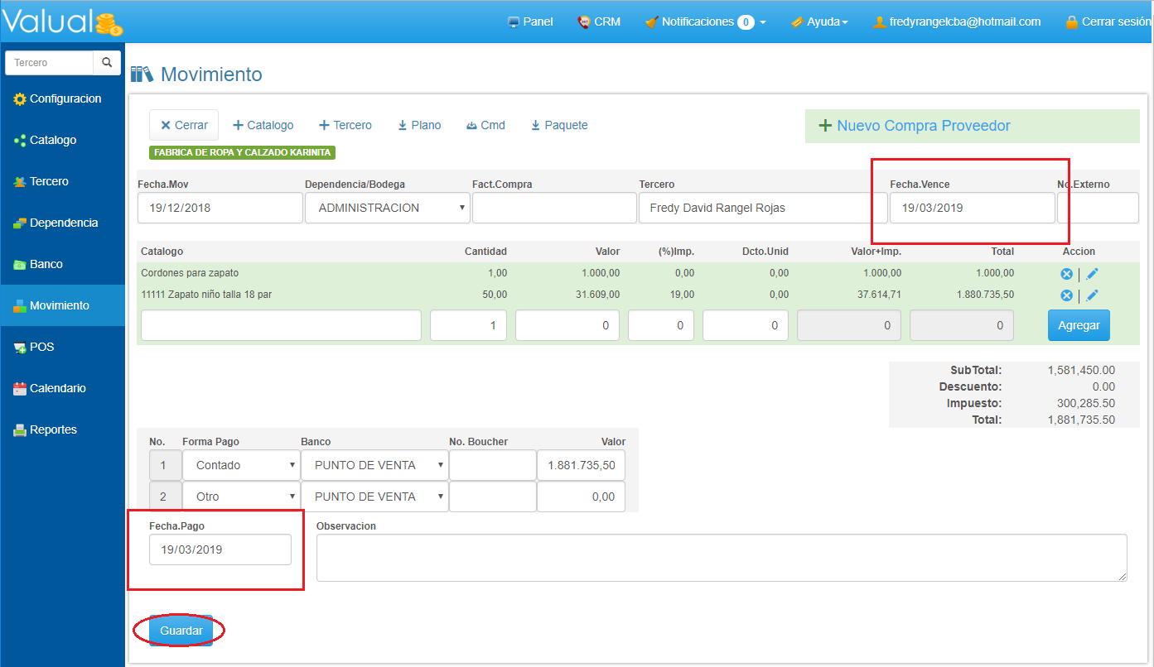This screenshot has width=1154, height=667.
Task: Click Cerrar sesión lock icon
Action: point(1071,22)
